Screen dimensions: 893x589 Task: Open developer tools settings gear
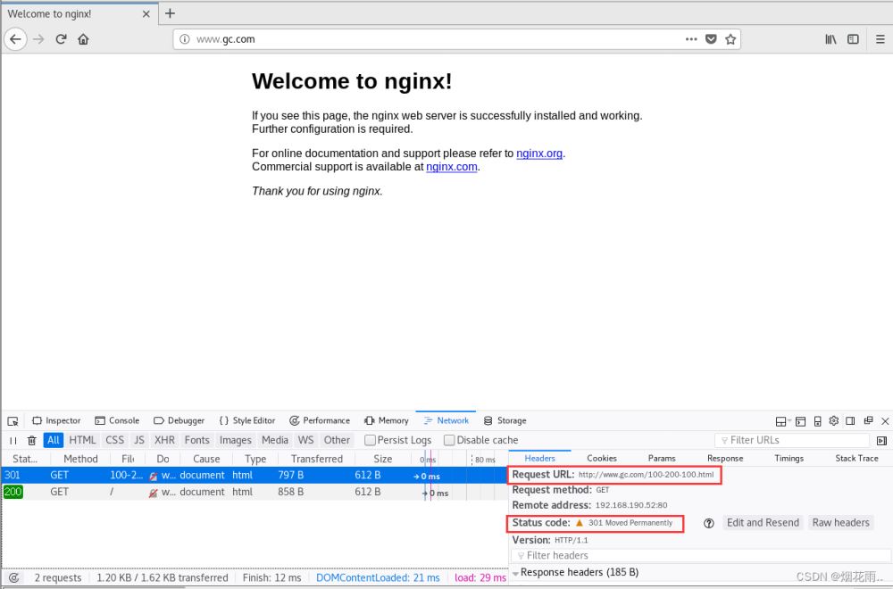tap(834, 420)
